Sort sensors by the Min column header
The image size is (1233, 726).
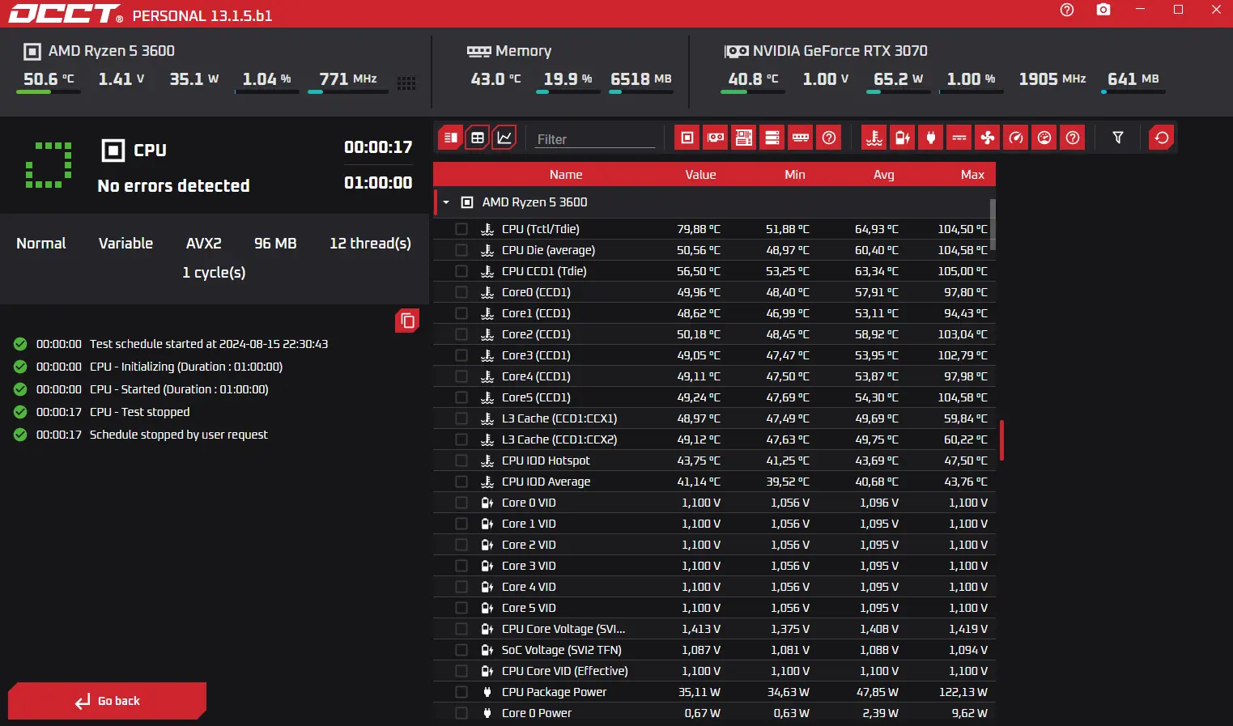click(795, 175)
